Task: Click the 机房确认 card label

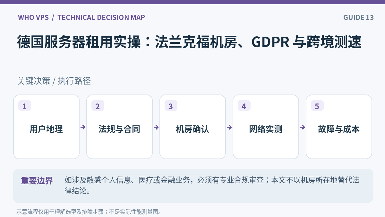Action: tap(193, 129)
